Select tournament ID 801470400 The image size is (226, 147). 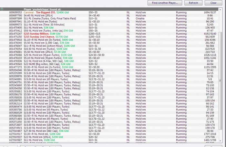click(x=109, y=27)
